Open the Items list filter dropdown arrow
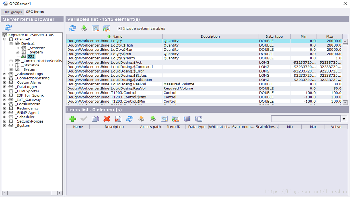Image resolution: width=350 pixels, height=197 pixels. 344,119
